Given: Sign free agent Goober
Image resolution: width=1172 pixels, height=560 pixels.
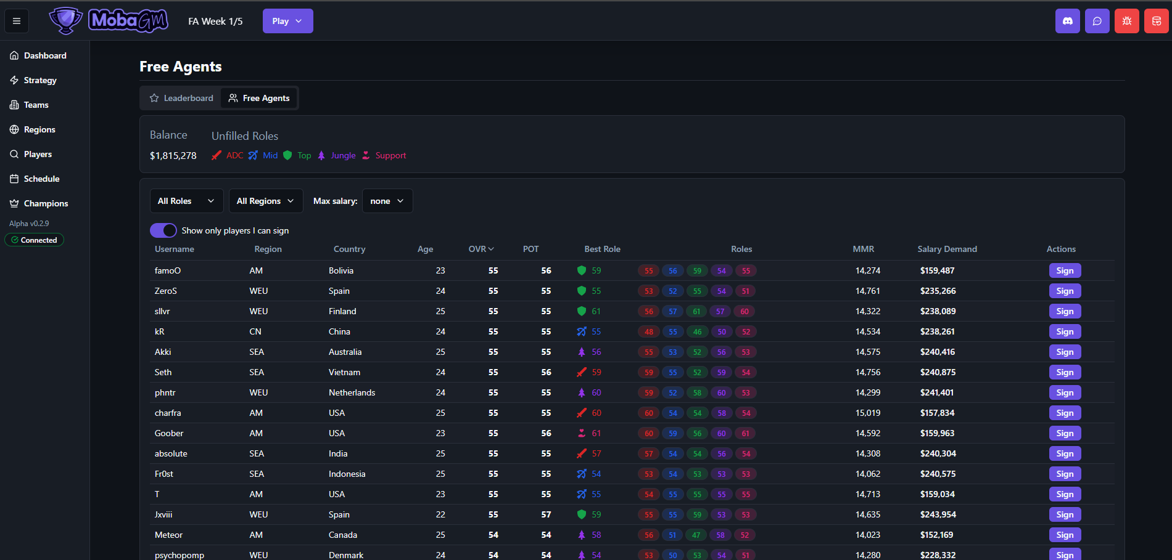Looking at the screenshot, I should point(1065,433).
